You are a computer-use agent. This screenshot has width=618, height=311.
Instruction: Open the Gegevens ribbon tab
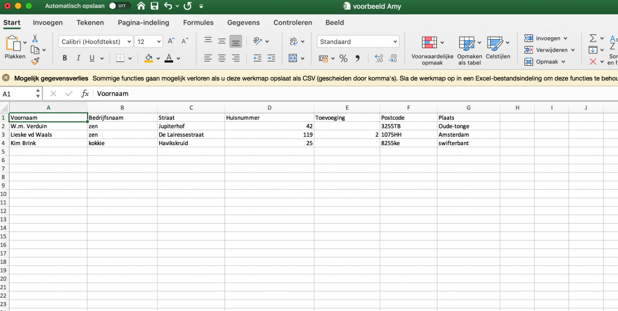(x=243, y=23)
